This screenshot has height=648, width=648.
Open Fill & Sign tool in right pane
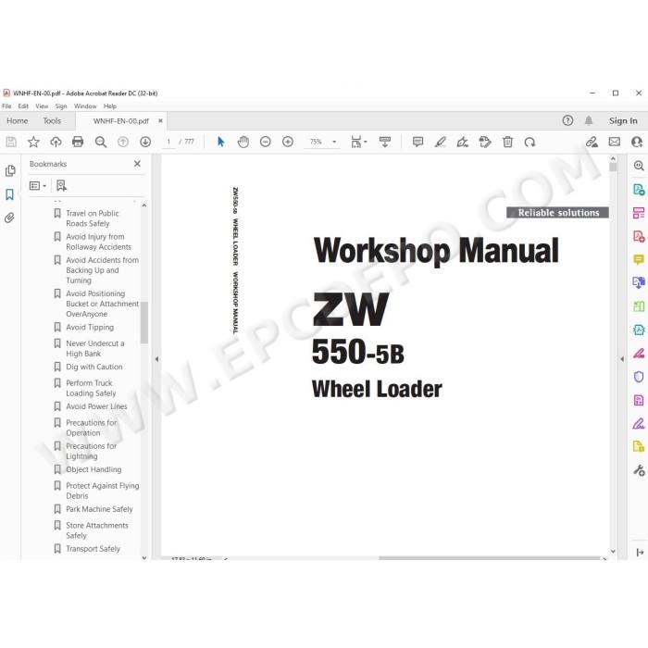639,424
